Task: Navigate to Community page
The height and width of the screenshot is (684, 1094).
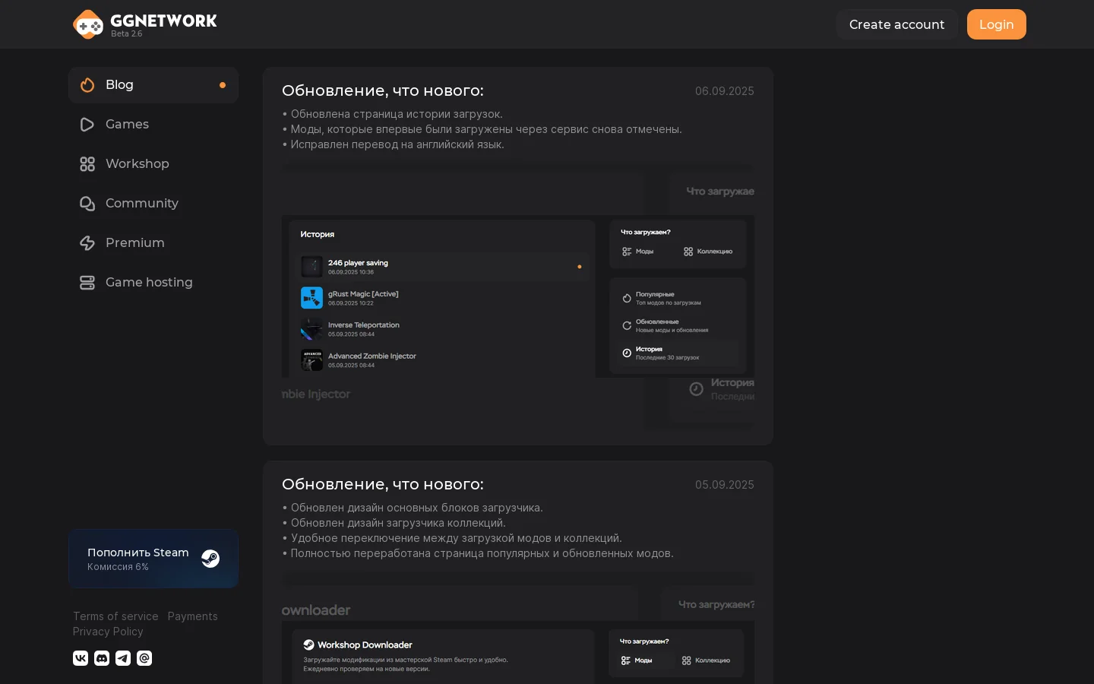Action: pyautogui.click(x=153, y=204)
